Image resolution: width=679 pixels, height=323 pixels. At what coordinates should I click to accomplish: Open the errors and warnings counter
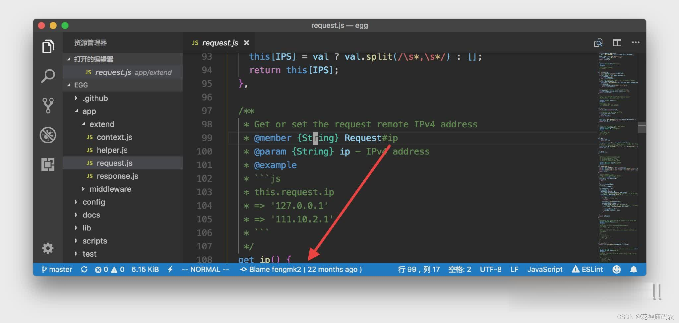(109, 269)
